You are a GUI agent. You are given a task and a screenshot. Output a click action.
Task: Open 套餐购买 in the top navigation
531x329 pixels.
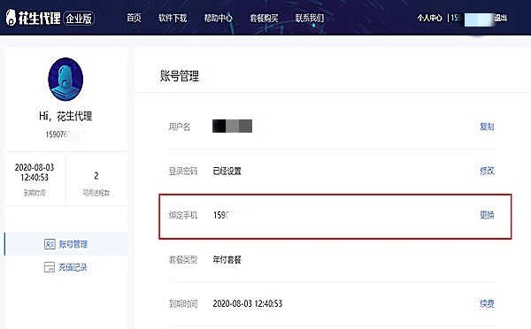click(264, 18)
